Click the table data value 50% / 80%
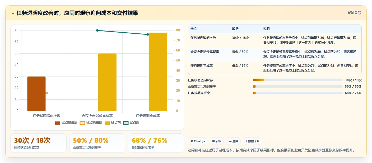This screenshot has height=163, width=372. click(240, 52)
